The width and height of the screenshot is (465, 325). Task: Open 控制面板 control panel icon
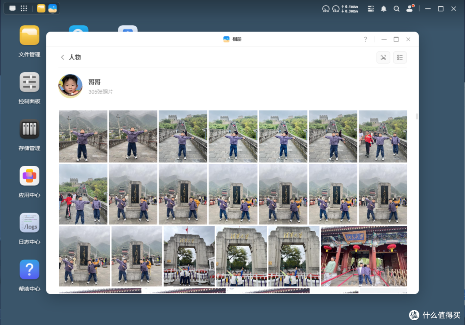click(29, 82)
